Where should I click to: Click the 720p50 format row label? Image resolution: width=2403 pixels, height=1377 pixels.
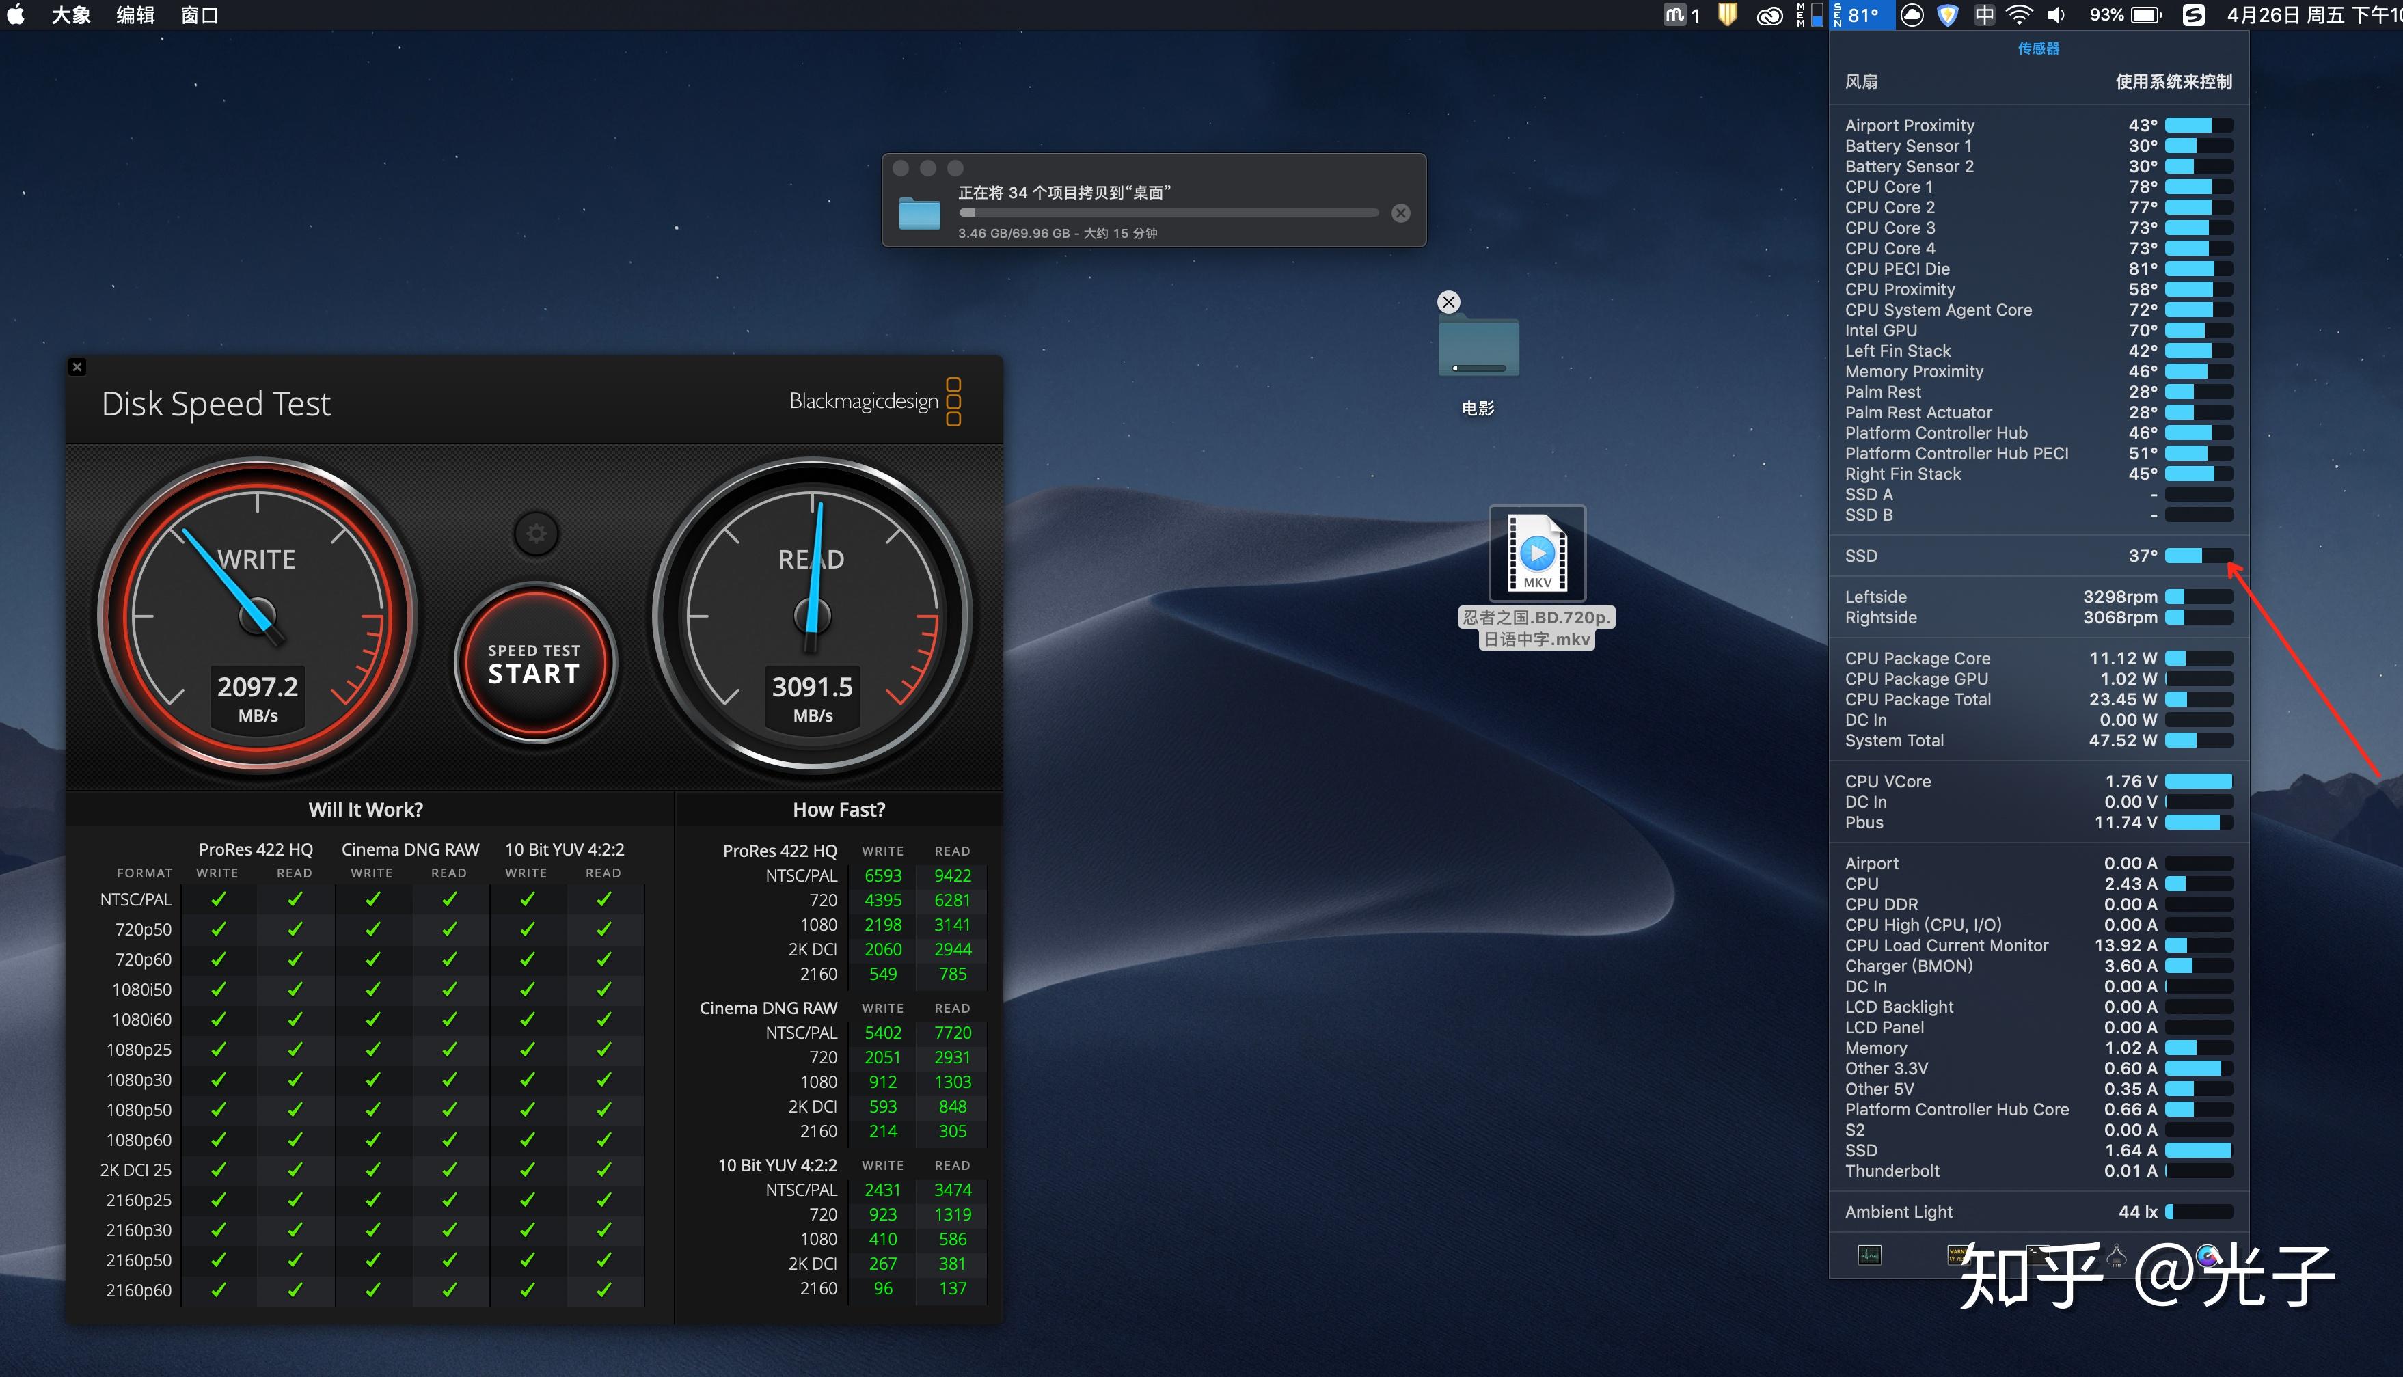pos(144,929)
